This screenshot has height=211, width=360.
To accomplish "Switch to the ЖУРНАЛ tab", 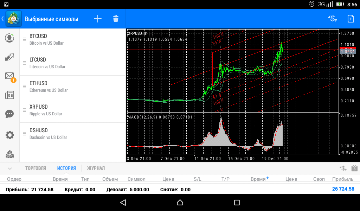I will tap(96, 168).
